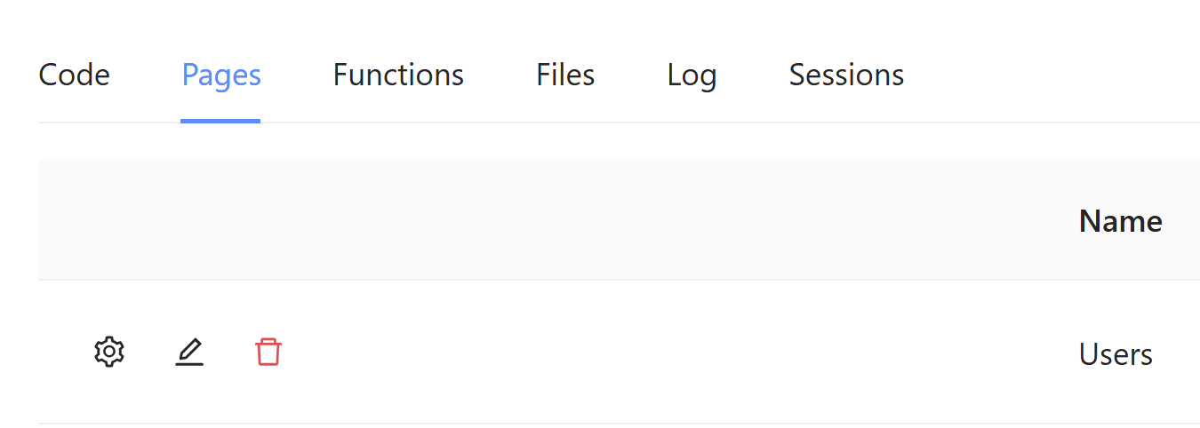The width and height of the screenshot is (1200, 428).
Task: Open the Users entry in pages list
Action: (x=1116, y=354)
